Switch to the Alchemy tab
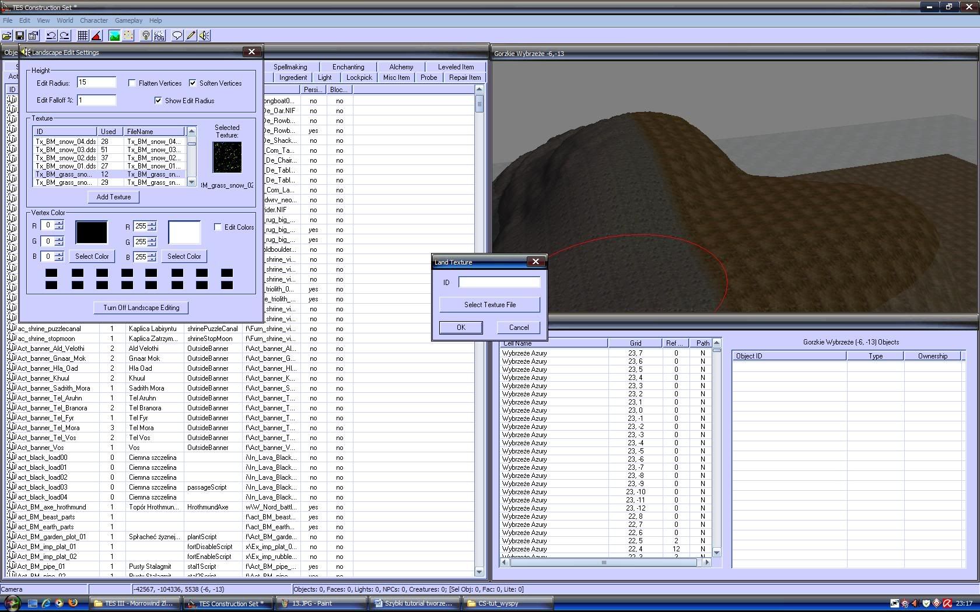The height and width of the screenshot is (612, 980). tap(401, 67)
